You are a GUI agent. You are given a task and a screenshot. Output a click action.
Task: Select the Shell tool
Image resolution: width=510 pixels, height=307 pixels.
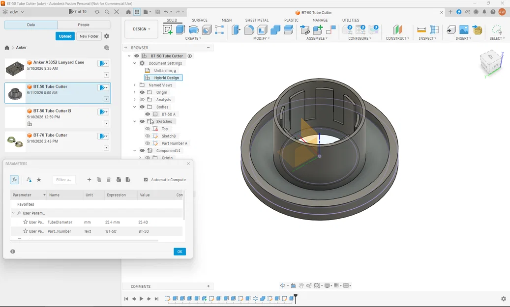(262, 30)
